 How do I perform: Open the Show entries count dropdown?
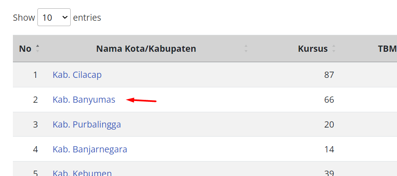click(x=54, y=17)
